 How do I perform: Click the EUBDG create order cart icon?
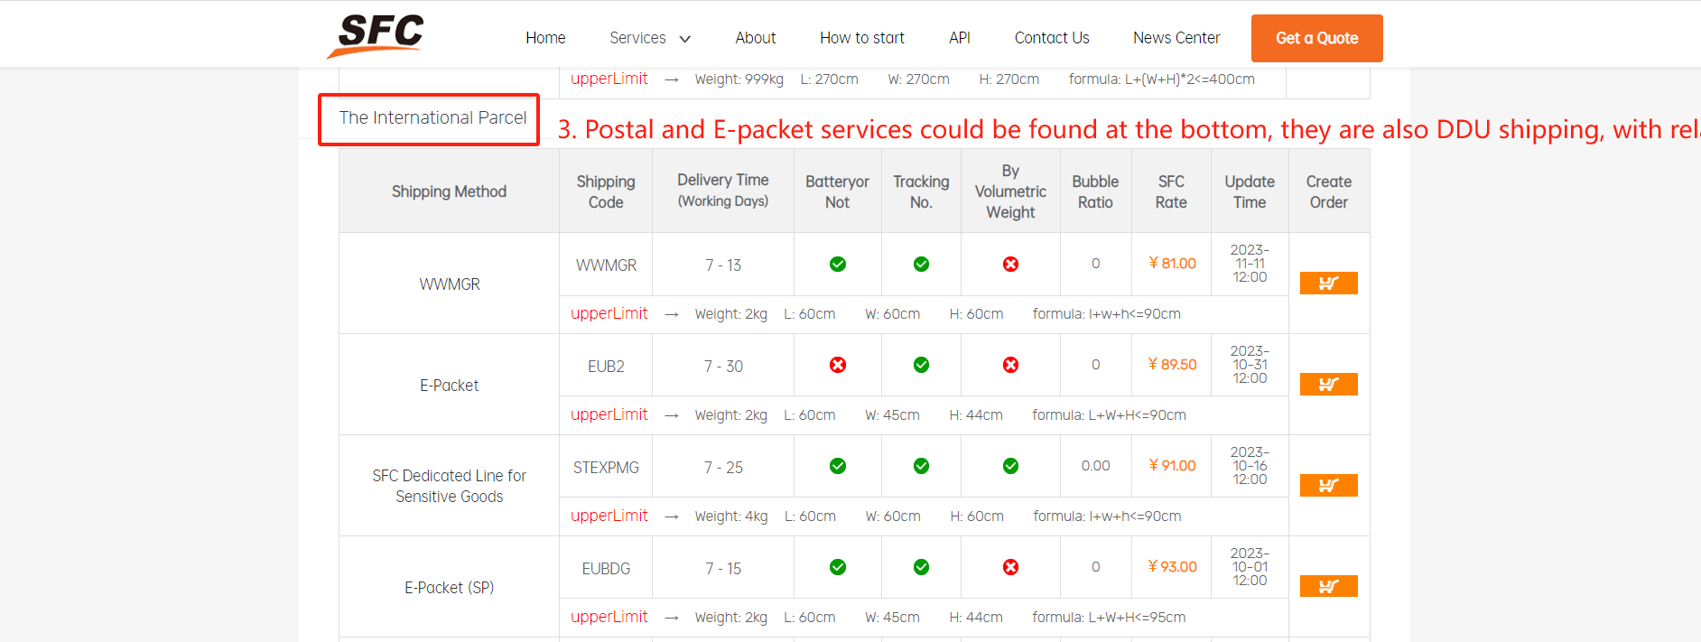coord(1328,587)
